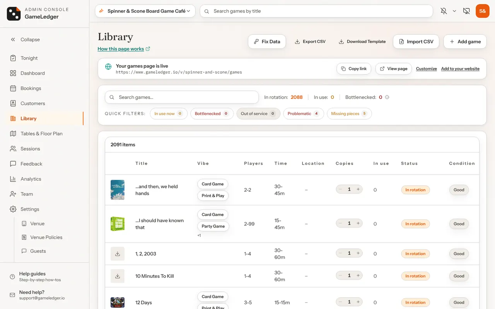
Task: Click the Library books icon in sidebar
Action: pyautogui.click(x=13, y=119)
